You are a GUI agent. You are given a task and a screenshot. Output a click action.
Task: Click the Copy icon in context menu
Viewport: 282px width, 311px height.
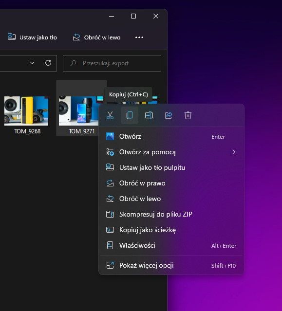click(x=130, y=115)
